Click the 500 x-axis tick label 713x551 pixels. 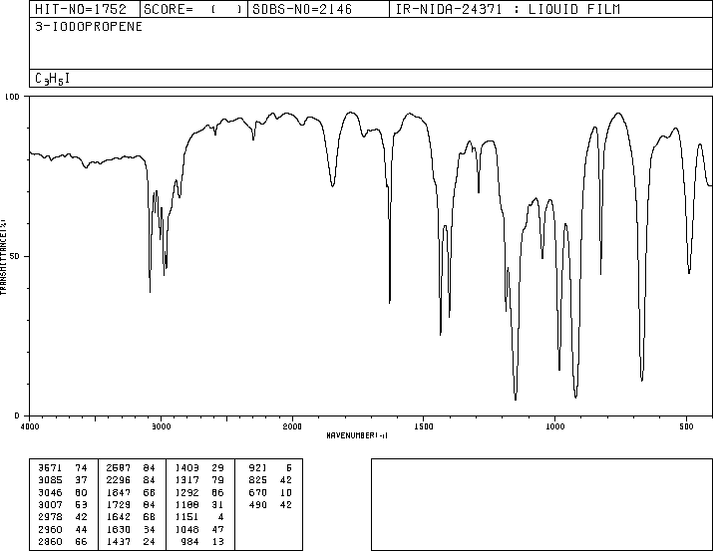686,426
